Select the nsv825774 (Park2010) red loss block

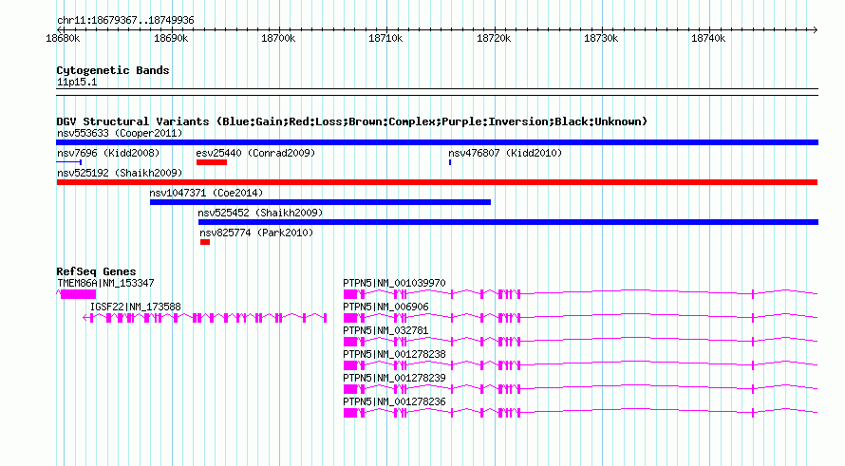(205, 242)
